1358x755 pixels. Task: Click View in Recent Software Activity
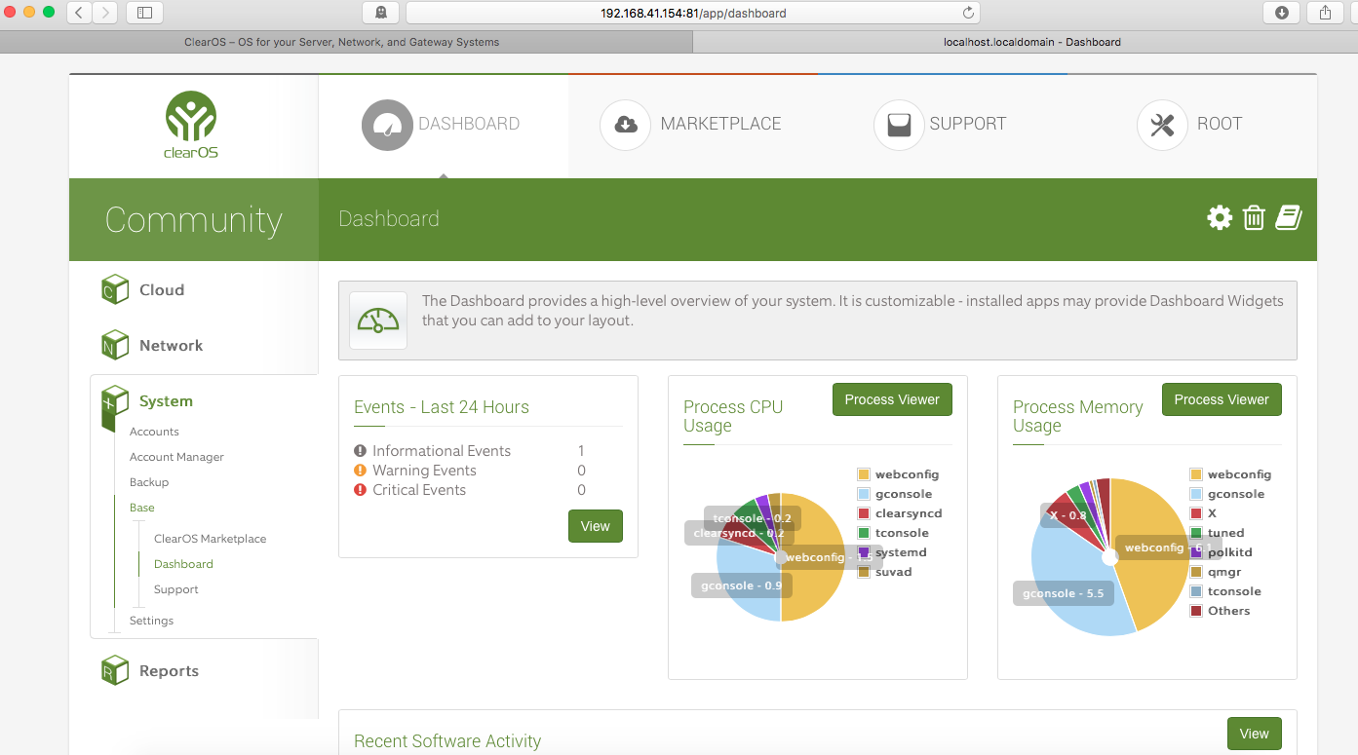point(1255,734)
